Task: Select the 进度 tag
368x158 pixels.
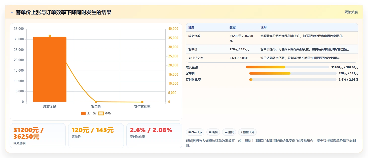Action: [229, 132]
